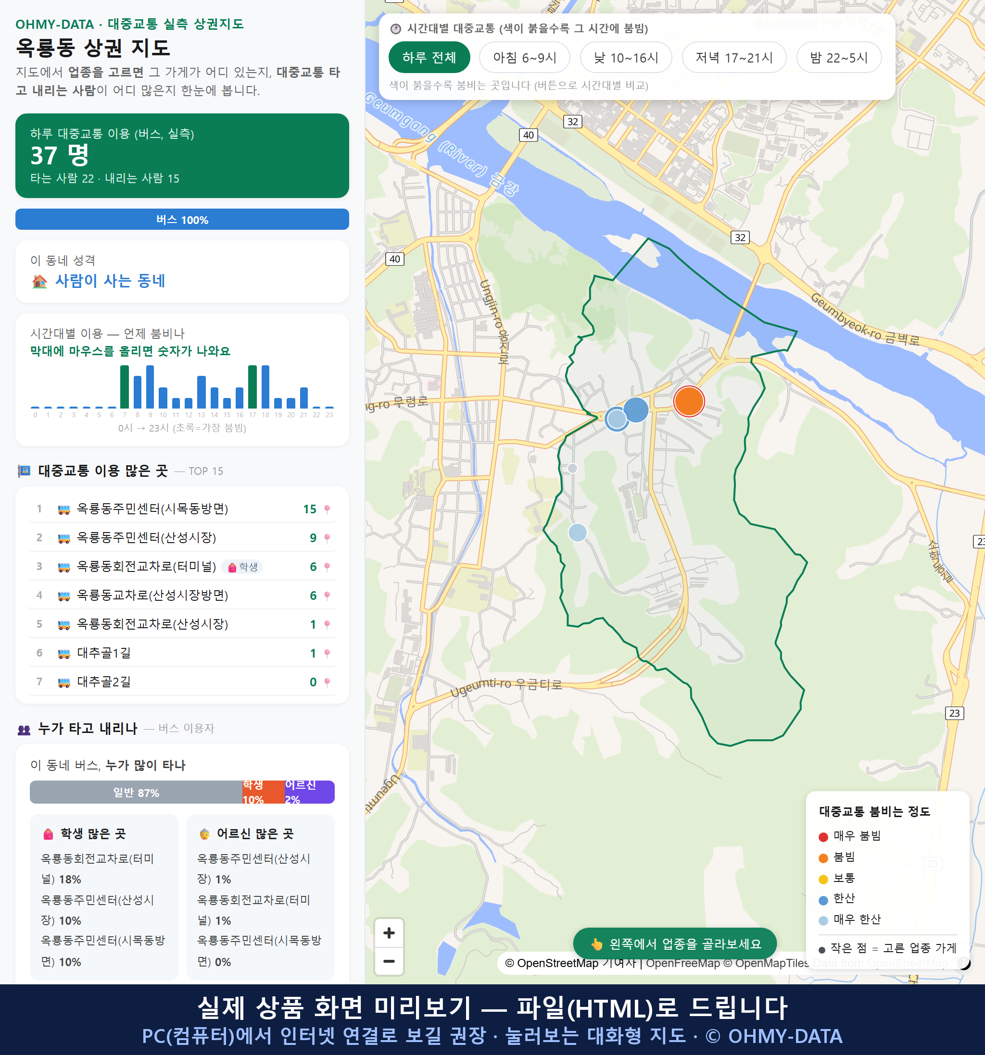Click the 왼쪽에서 업종을 골라보세요 hint button
Viewport: 985px width, 1055px height.
[x=674, y=943]
